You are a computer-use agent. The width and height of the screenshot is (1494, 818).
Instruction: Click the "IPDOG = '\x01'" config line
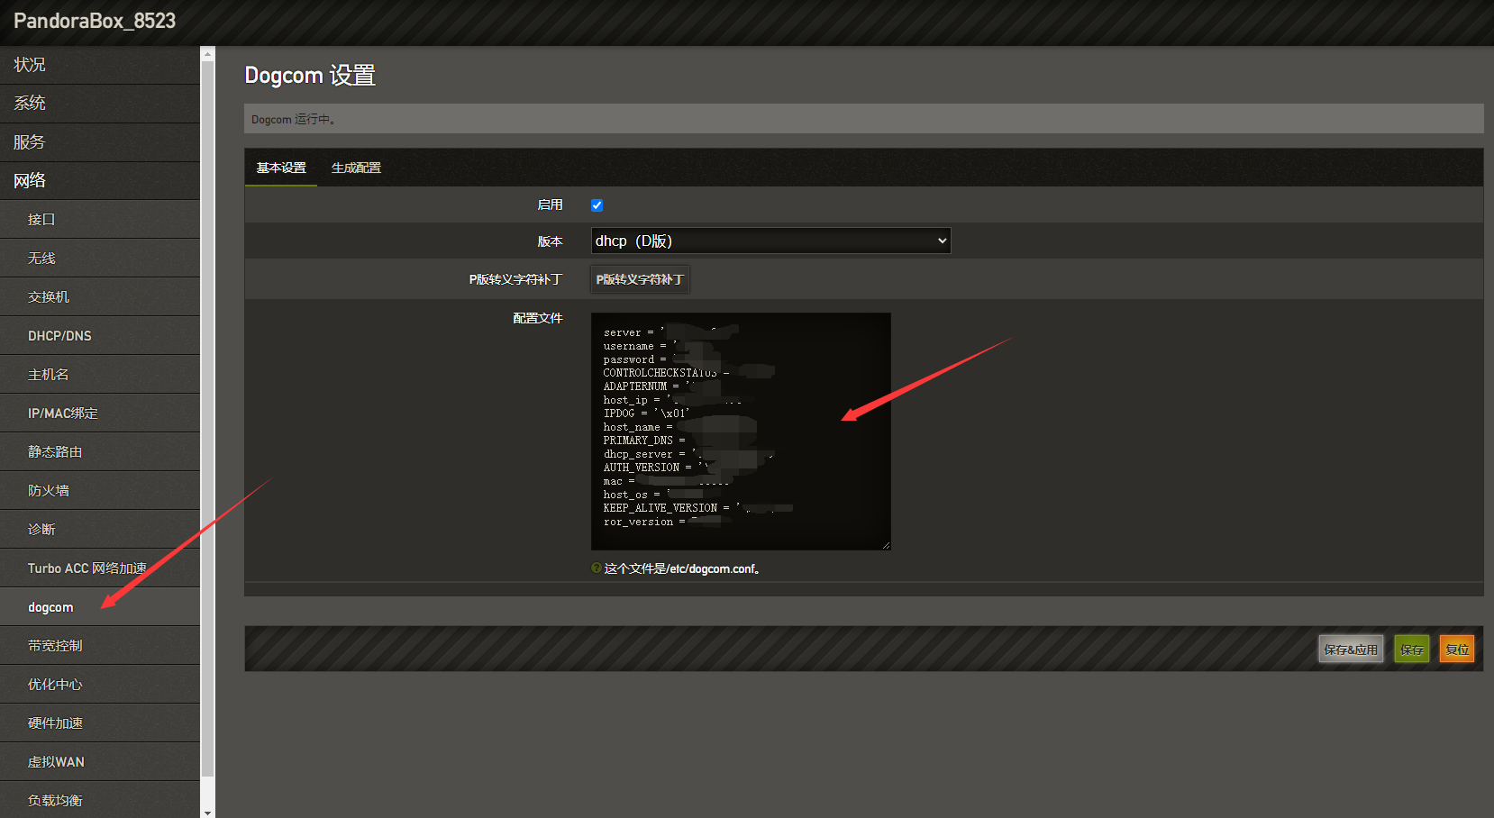[x=646, y=414]
